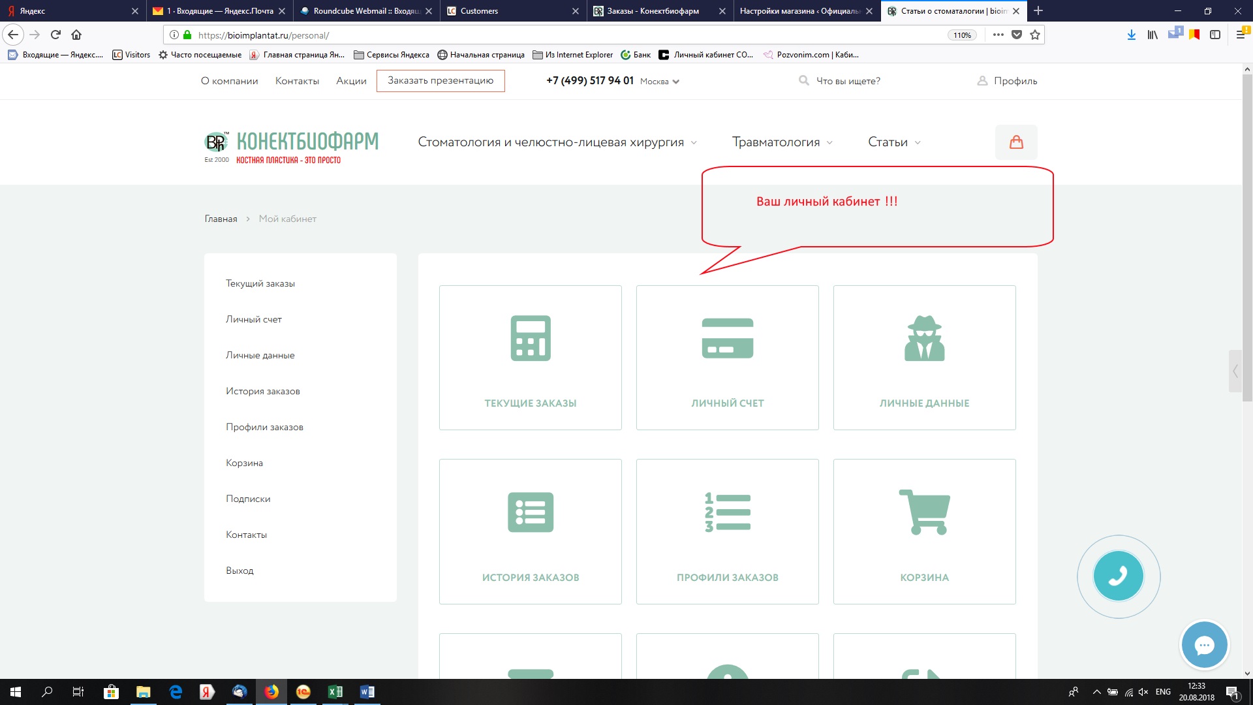Image resolution: width=1253 pixels, height=705 pixels.
Task: Click the numbered list order profiles icon
Action: pos(727,512)
